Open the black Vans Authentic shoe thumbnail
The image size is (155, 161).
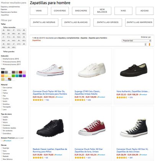(x=134, y=70)
